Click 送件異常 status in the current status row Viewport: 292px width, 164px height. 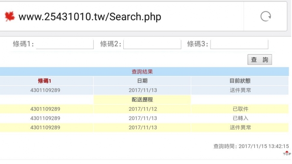click(240, 91)
